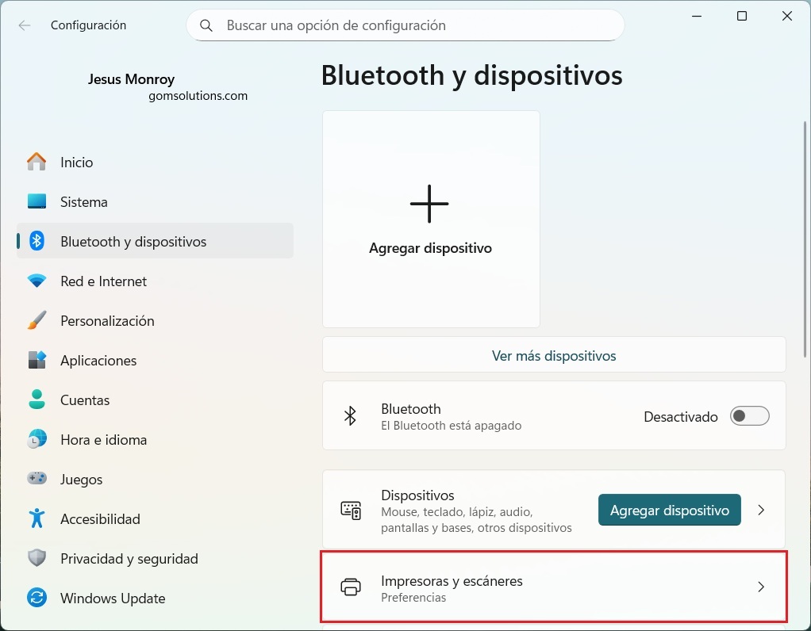Enable the Bluetooth toggle switch

pyautogui.click(x=749, y=415)
